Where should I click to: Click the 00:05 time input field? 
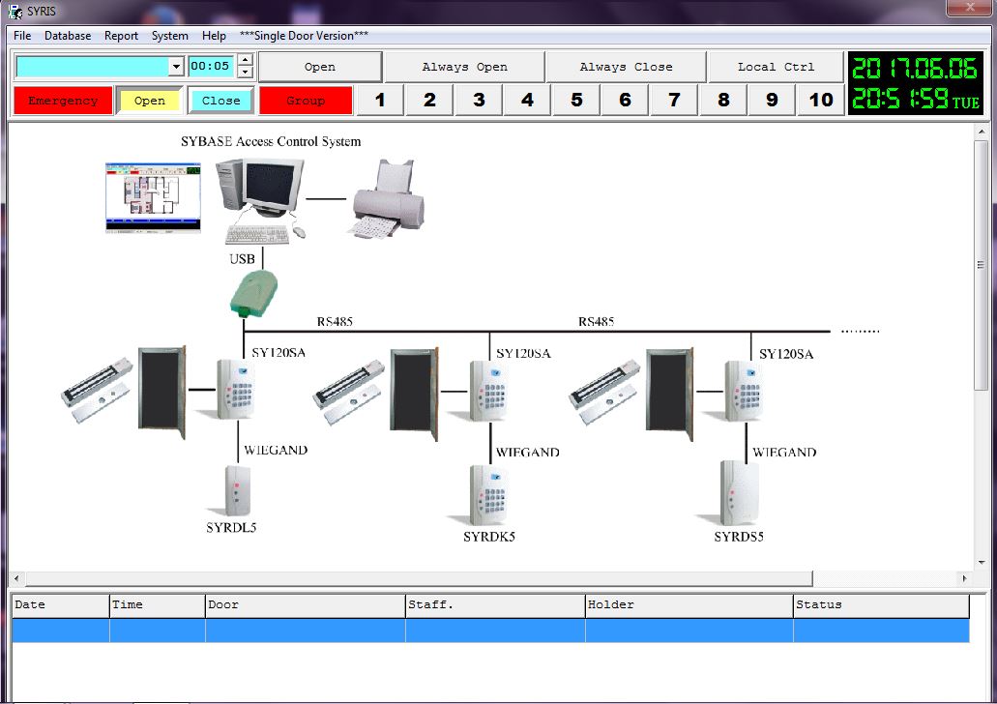(x=211, y=66)
